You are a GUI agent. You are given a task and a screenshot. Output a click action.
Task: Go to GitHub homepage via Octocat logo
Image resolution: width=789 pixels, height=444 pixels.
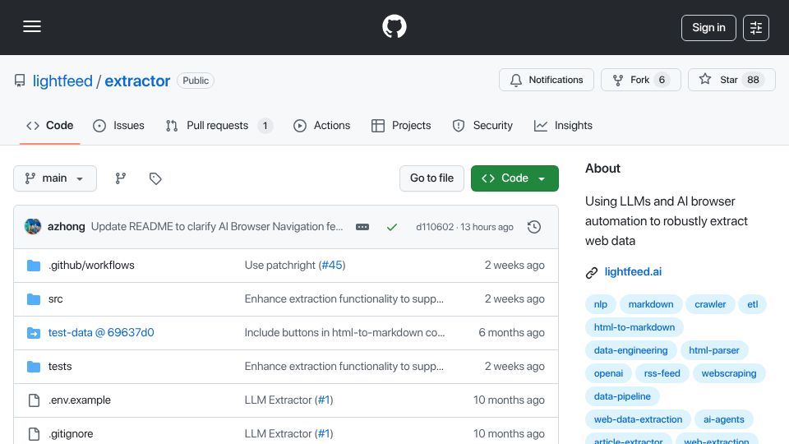tap(394, 26)
